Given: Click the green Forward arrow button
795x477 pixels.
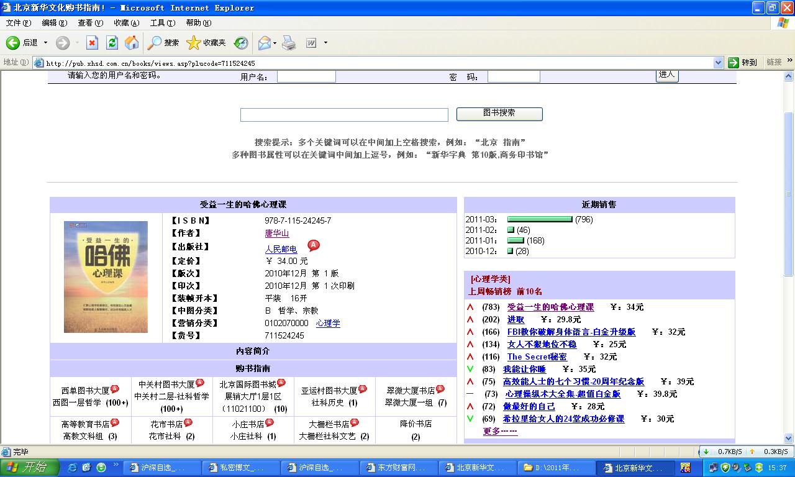Looking at the screenshot, I should click(x=63, y=43).
